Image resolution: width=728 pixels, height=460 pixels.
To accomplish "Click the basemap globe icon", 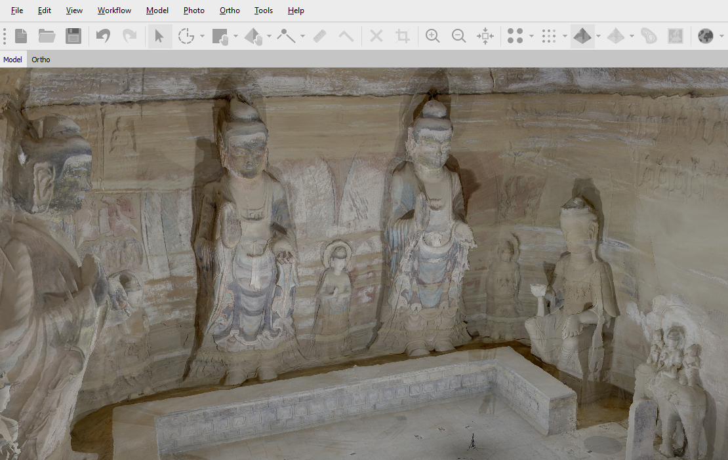I will pos(705,35).
